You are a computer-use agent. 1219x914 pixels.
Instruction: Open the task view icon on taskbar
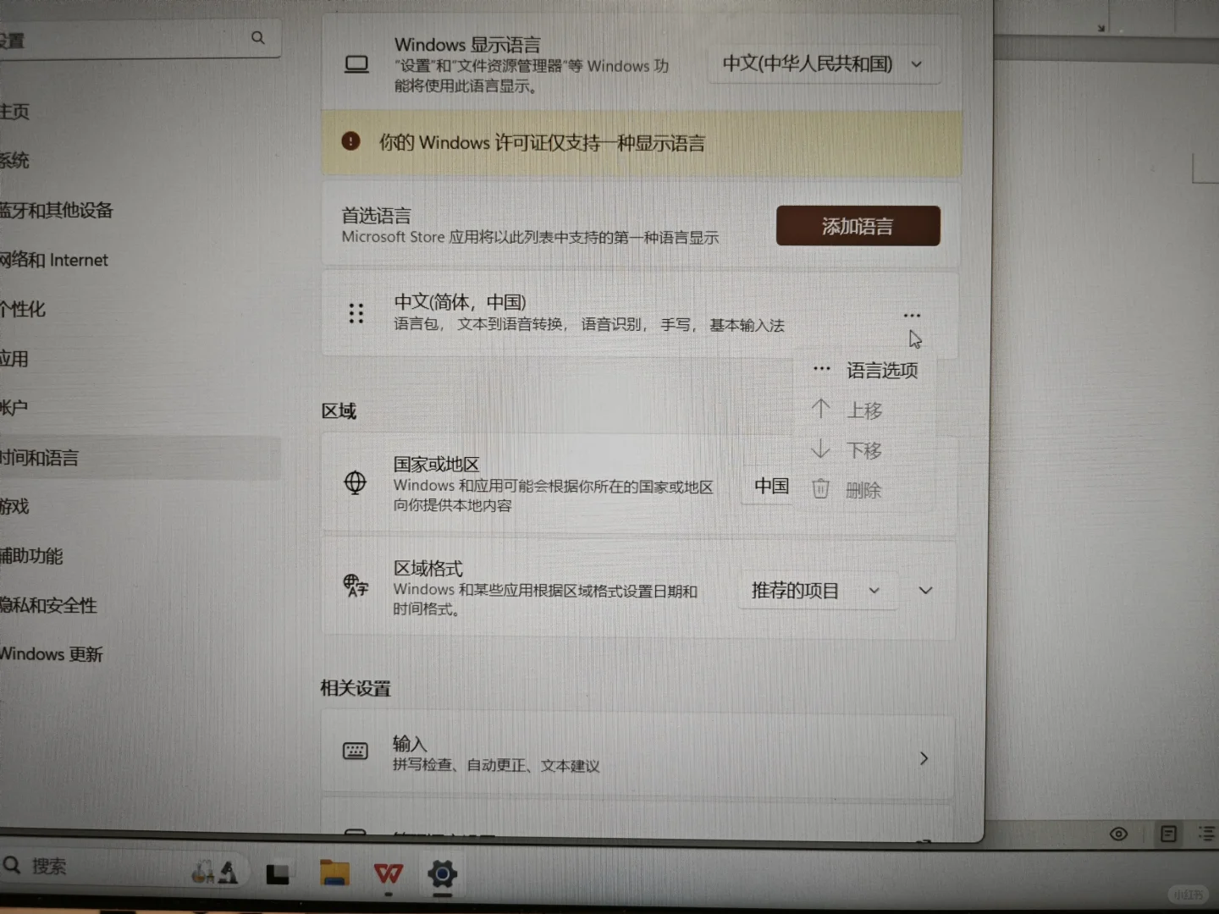click(x=278, y=874)
